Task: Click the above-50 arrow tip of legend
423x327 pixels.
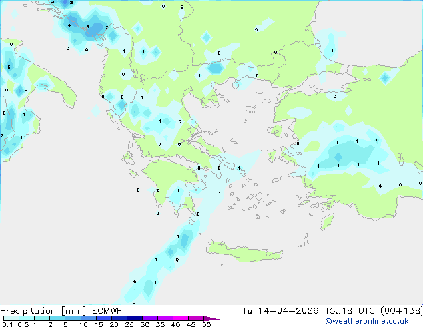Action: click(211, 318)
